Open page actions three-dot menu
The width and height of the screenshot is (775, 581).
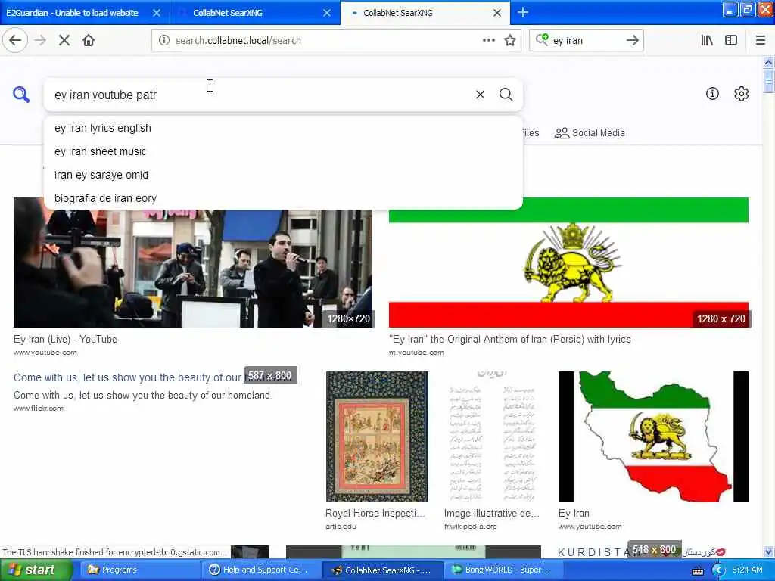pos(488,41)
